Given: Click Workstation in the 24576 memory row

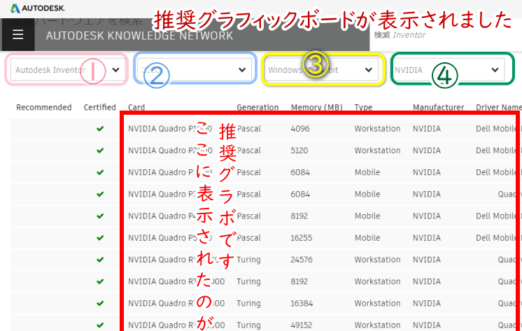Looking at the screenshot, I should point(378,260).
